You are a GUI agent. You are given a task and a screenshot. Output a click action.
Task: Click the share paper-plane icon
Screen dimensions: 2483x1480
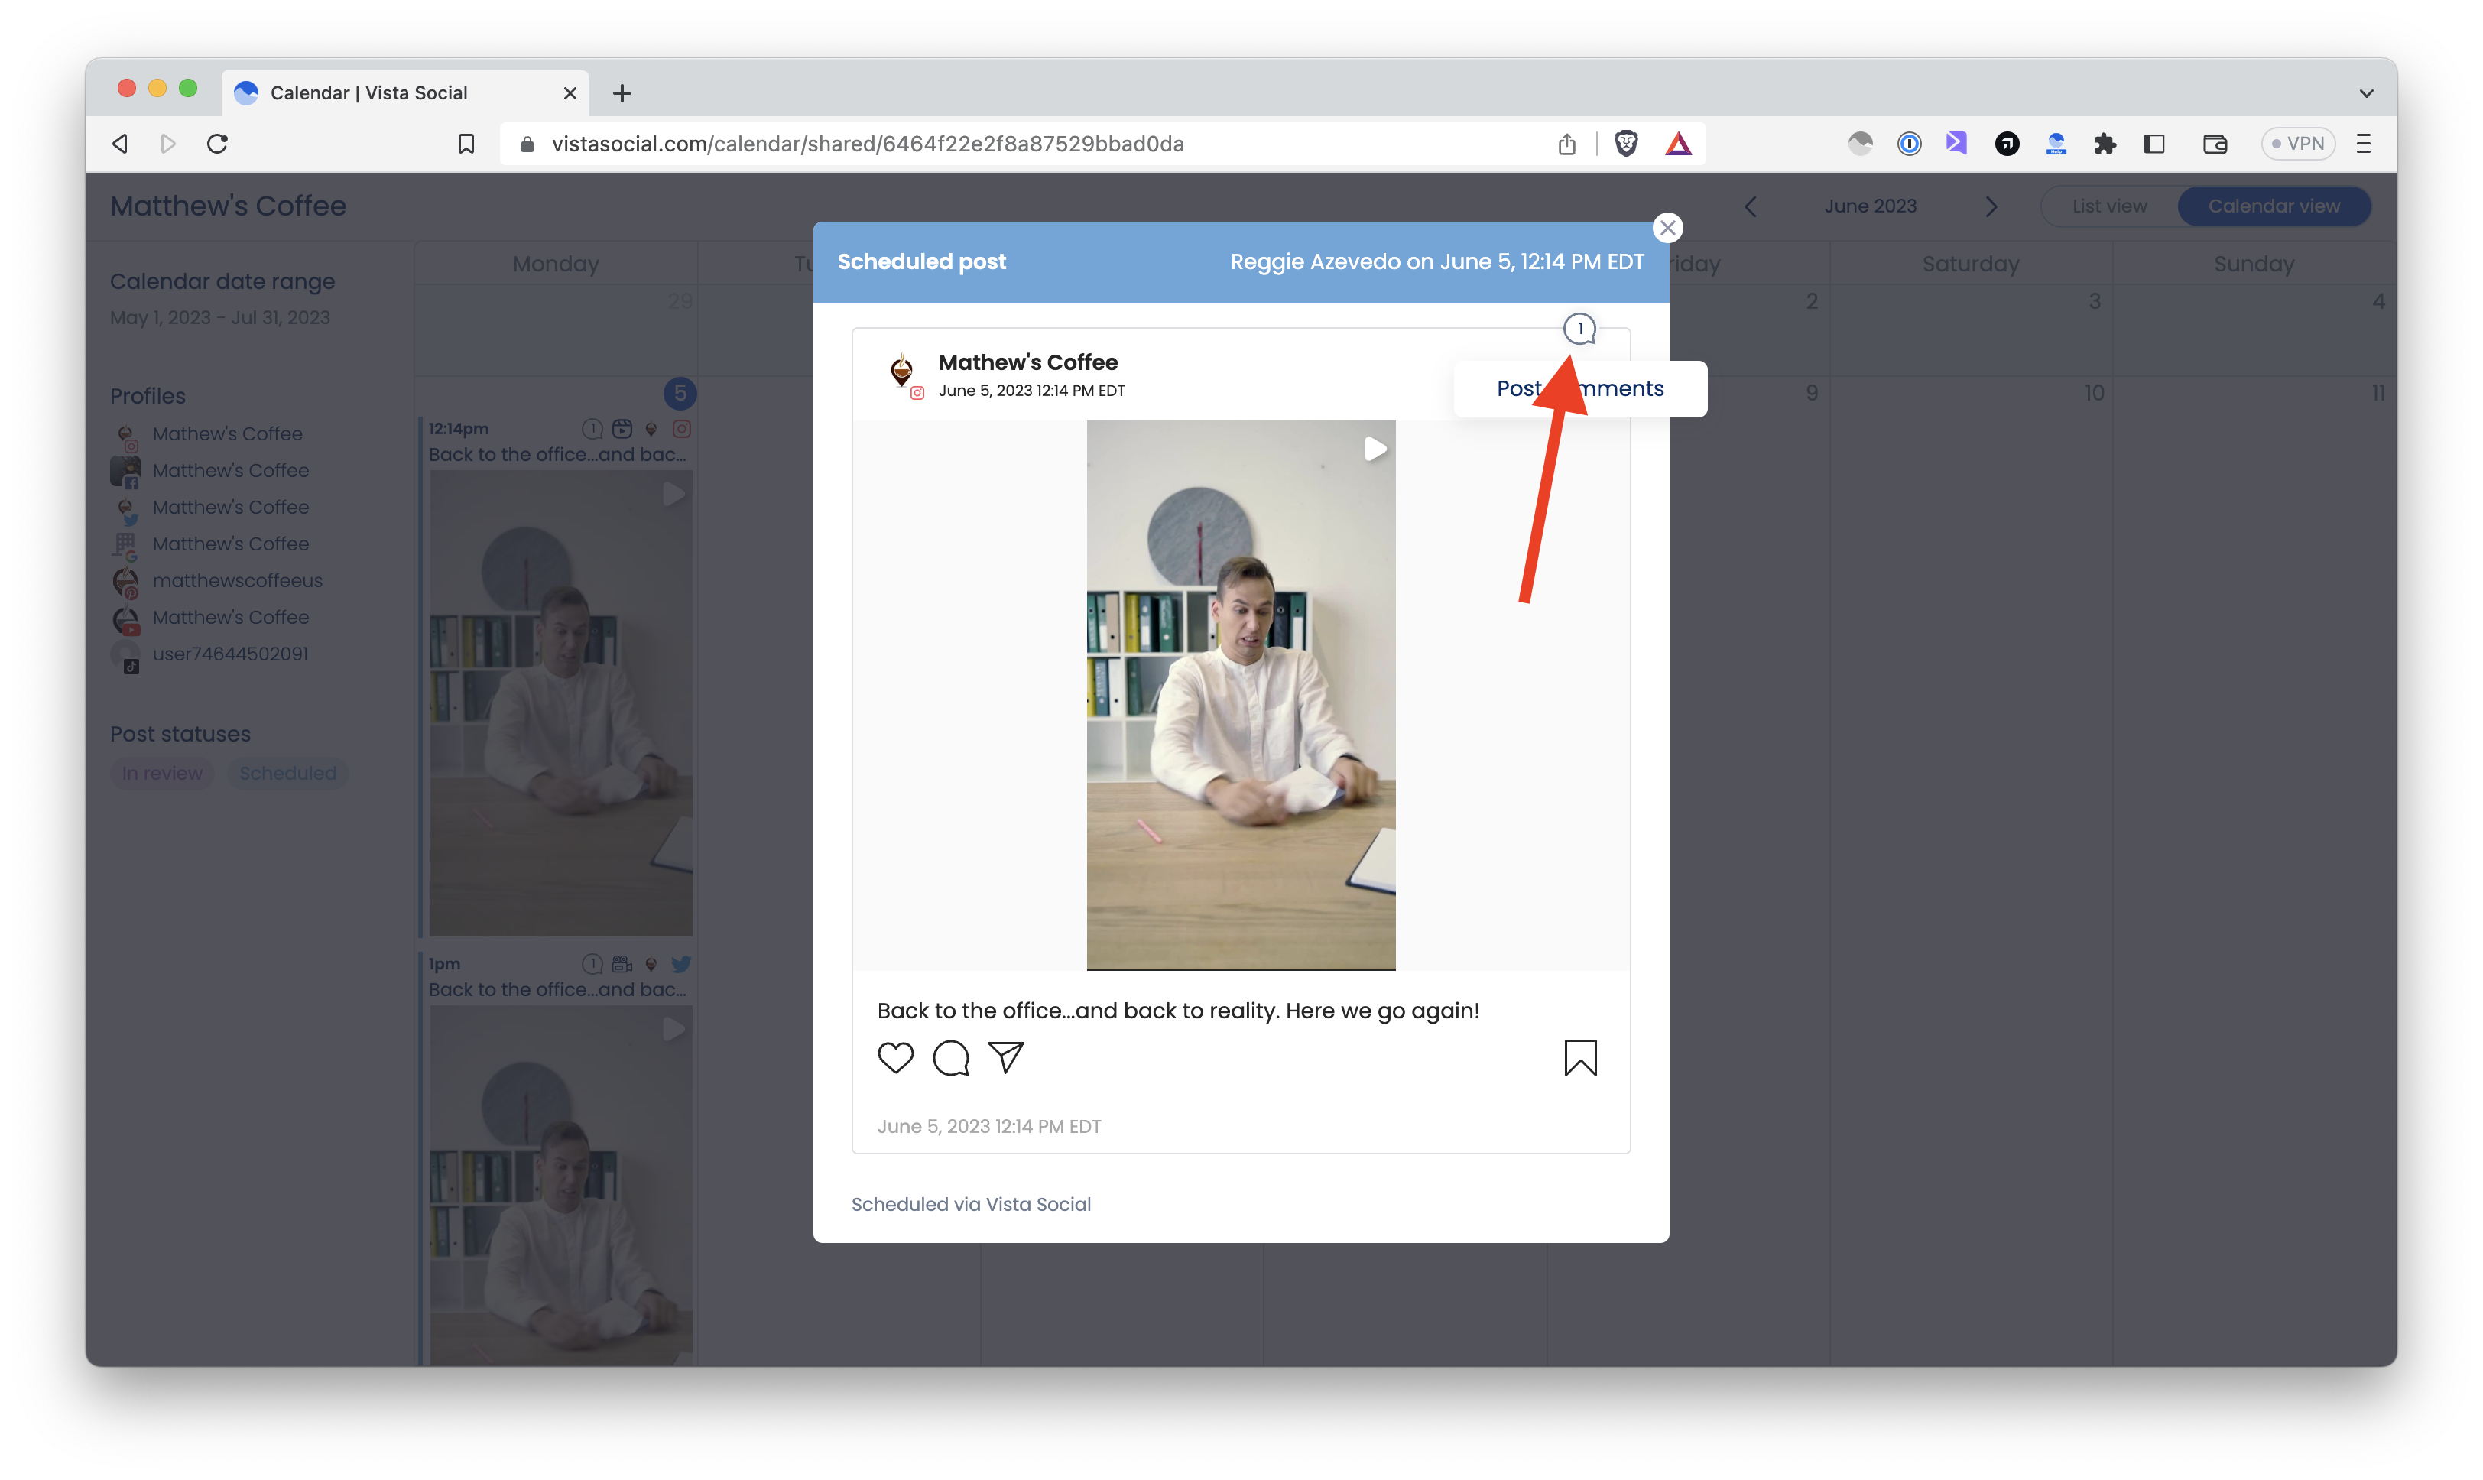[x=1005, y=1057]
